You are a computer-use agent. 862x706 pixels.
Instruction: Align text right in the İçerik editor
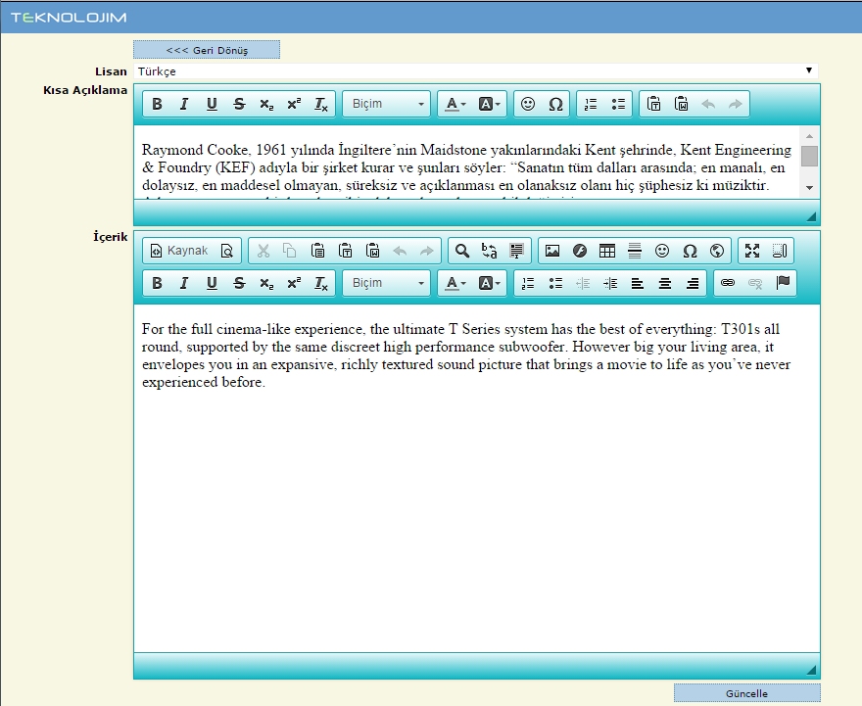pos(693,283)
